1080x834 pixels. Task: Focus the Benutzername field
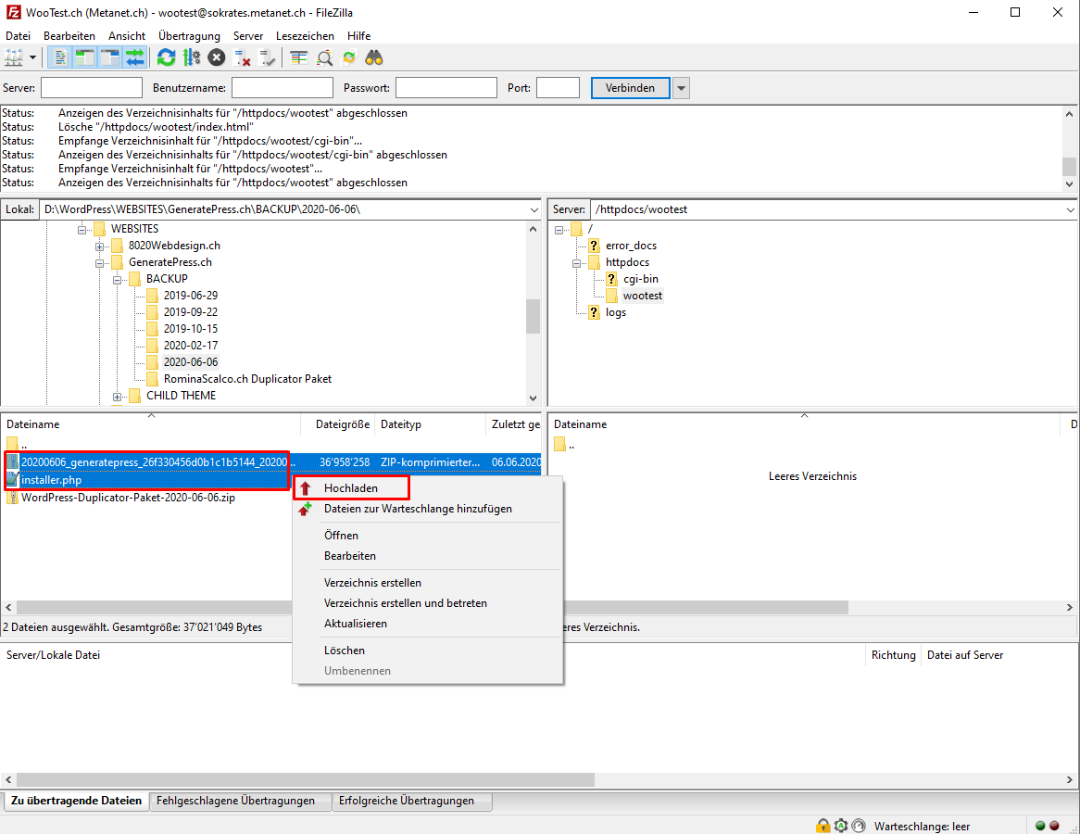coord(283,87)
